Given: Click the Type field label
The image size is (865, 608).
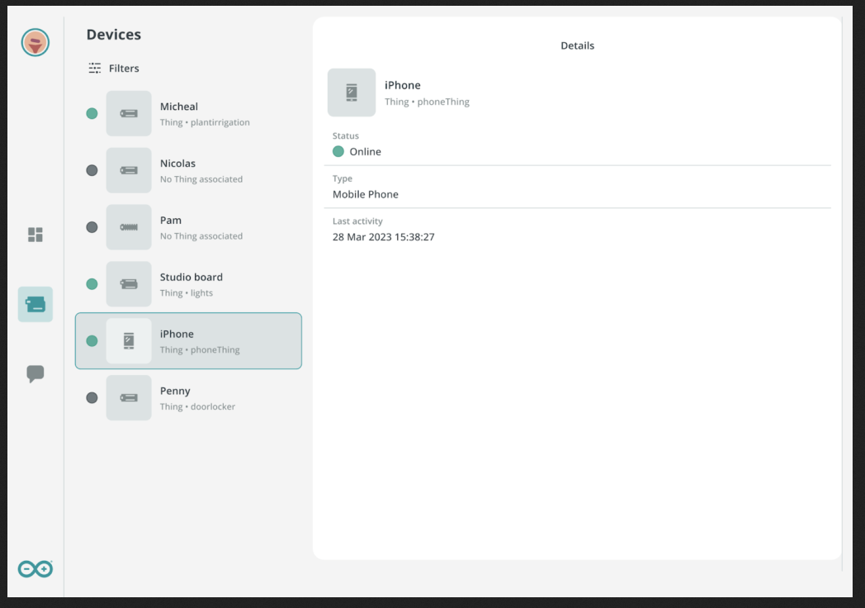Looking at the screenshot, I should pyautogui.click(x=342, y=179).
